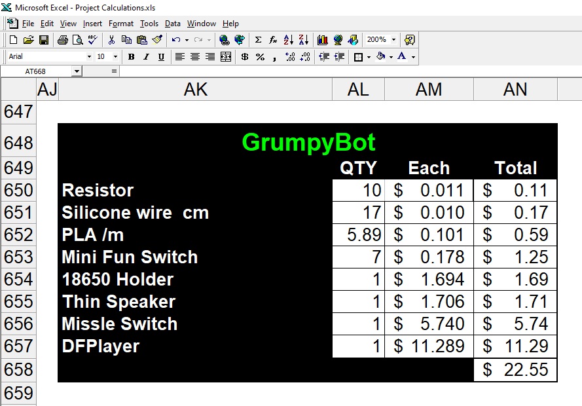
Task: Select column AM header
Action: click(x=429, y=90)
